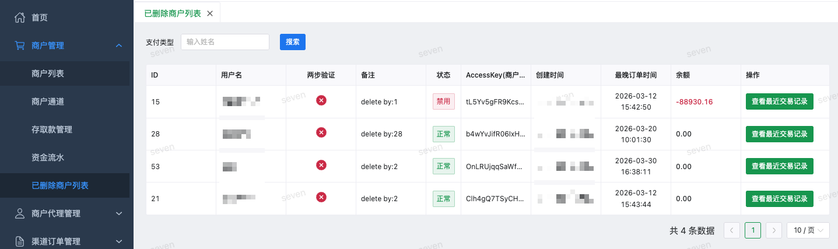Click the 商户代理管理 person icon
Screen dimensions: 838x249
20,213
